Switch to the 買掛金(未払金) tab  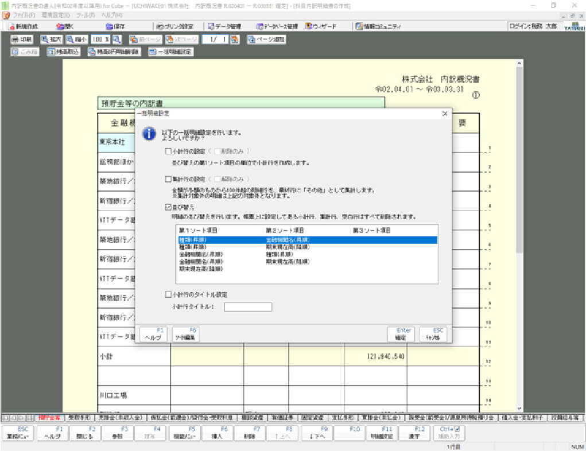[x=381, y=417]
